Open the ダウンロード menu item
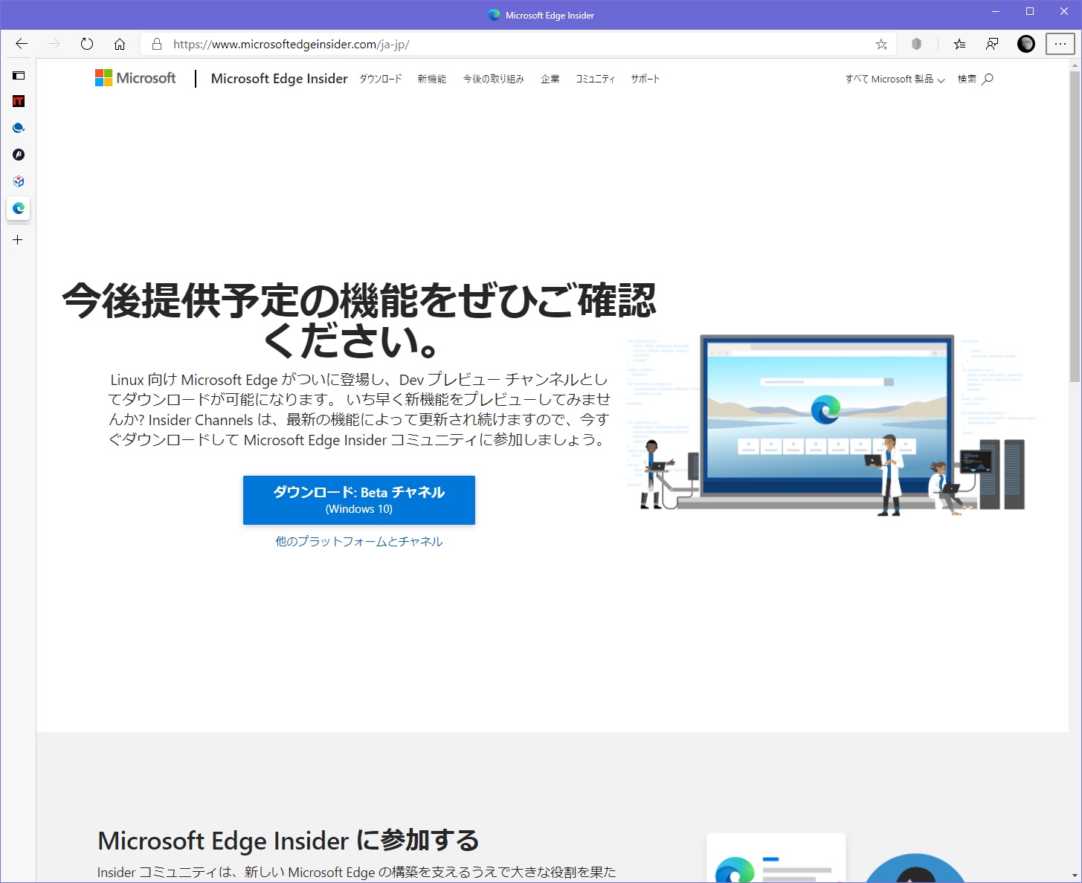The height and width of the screenshot is (883, 1082). (381, 79)
